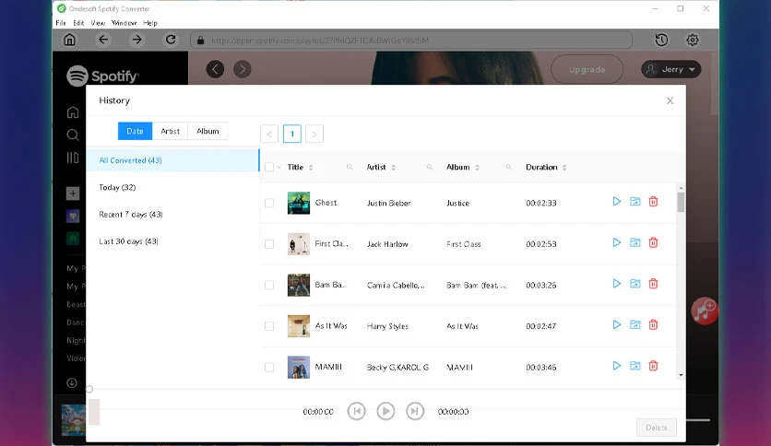Screen dimensions: 771x446
Task: Click the playback progress slider handle
Action: [89, 389]
